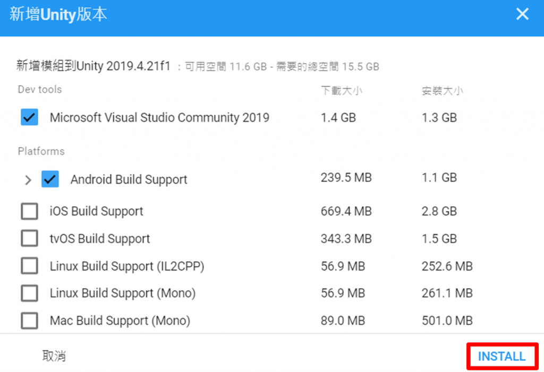The height and width of the screenshot is (372, 544).
Task: Click the Platforms section heading
Action: pos(41,151)
